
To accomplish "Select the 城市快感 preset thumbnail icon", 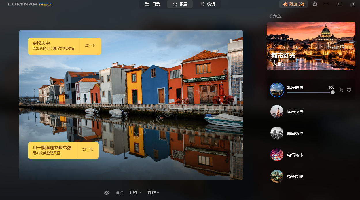I will (277, 112).
